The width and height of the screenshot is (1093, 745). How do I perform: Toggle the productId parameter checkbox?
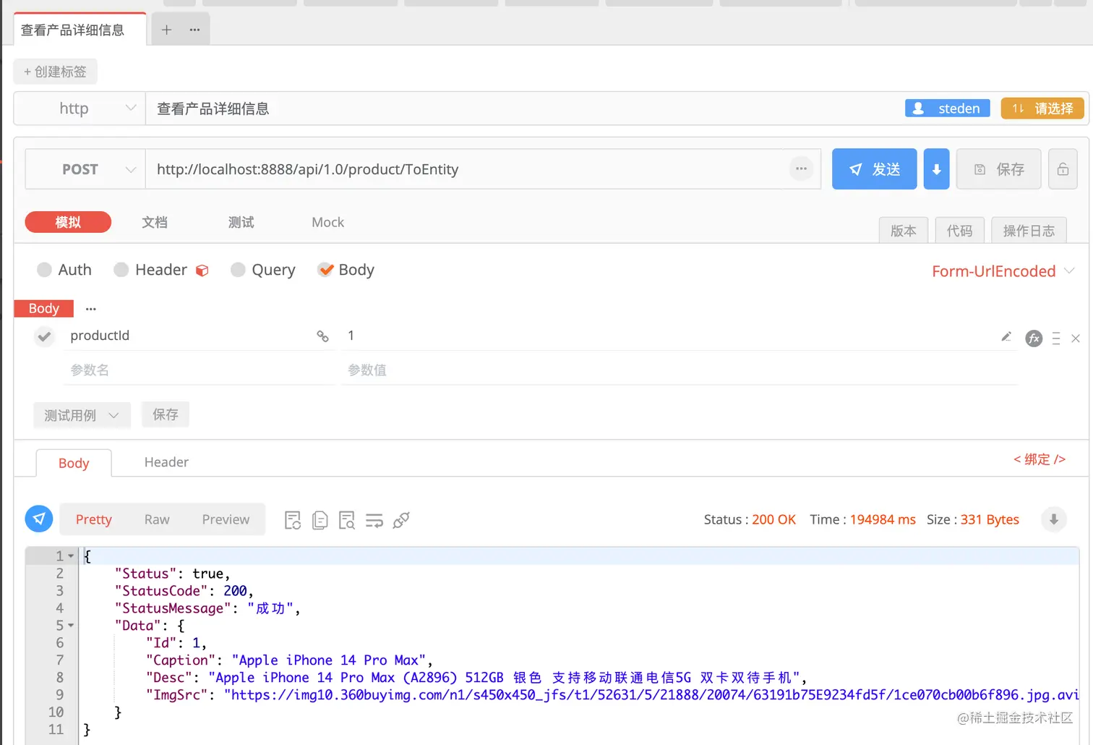coord(44,336)
